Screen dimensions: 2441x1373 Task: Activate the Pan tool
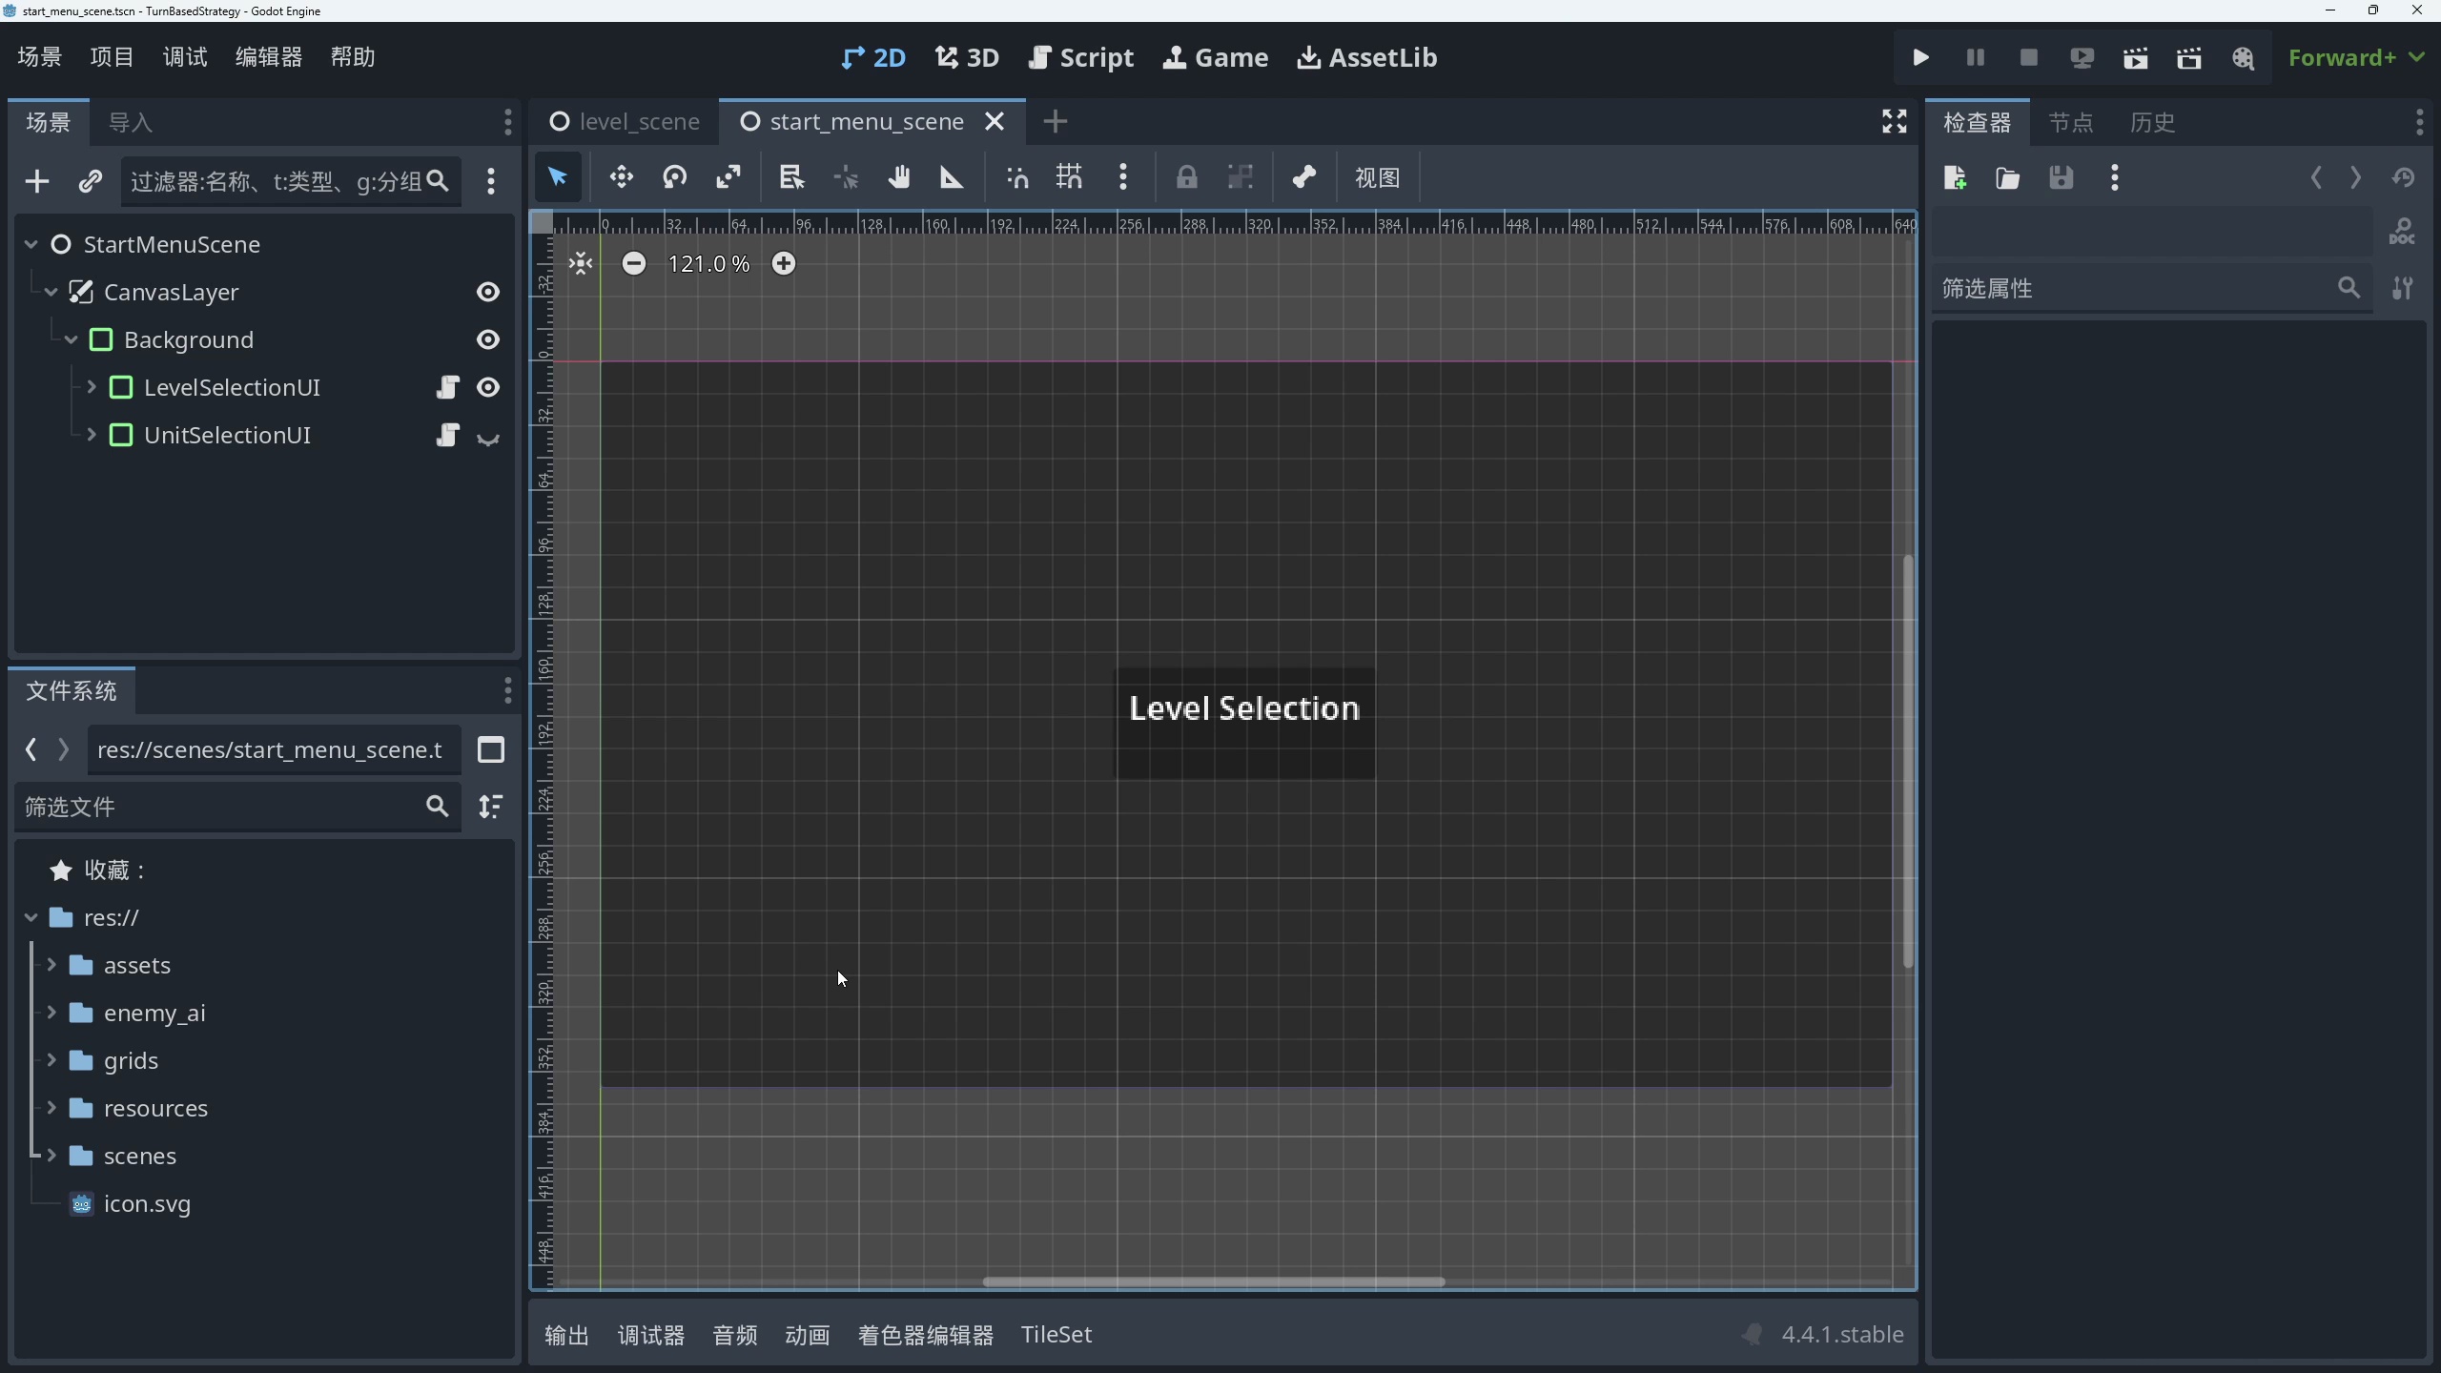pos(897,177)
